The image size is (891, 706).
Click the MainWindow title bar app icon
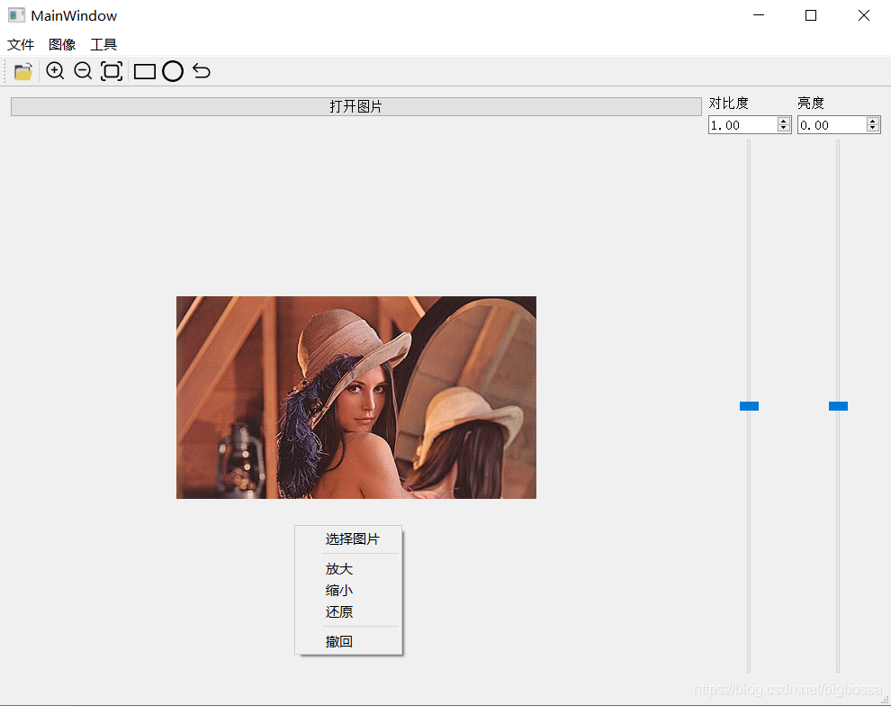(x=16, y=15)
